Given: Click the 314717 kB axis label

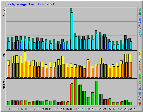Looking at the screenshot, I should [x=4, y=84].
